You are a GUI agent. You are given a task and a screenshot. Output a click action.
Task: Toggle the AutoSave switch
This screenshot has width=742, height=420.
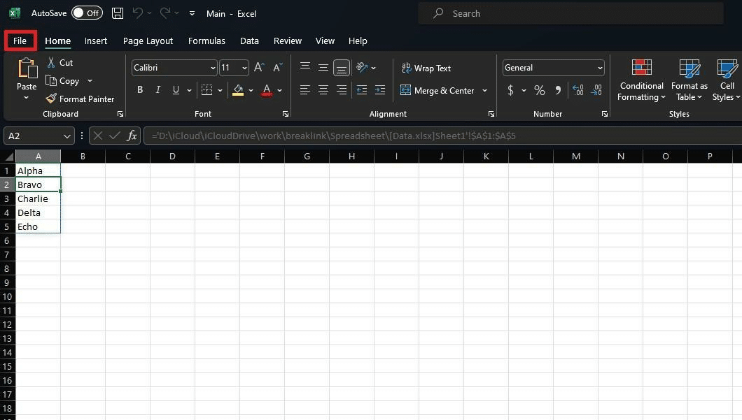(87, 13)
